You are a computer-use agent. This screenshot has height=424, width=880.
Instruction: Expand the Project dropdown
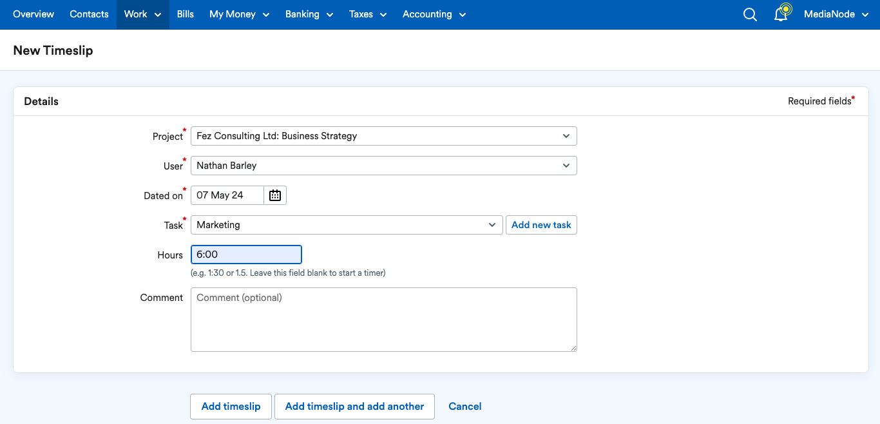tap(384, 136)
